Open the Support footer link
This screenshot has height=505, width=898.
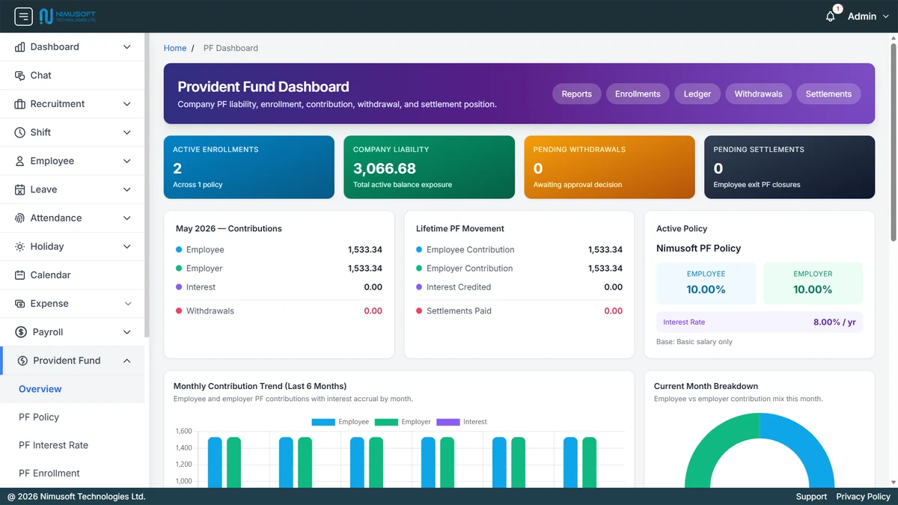click(x=811, y=497)
